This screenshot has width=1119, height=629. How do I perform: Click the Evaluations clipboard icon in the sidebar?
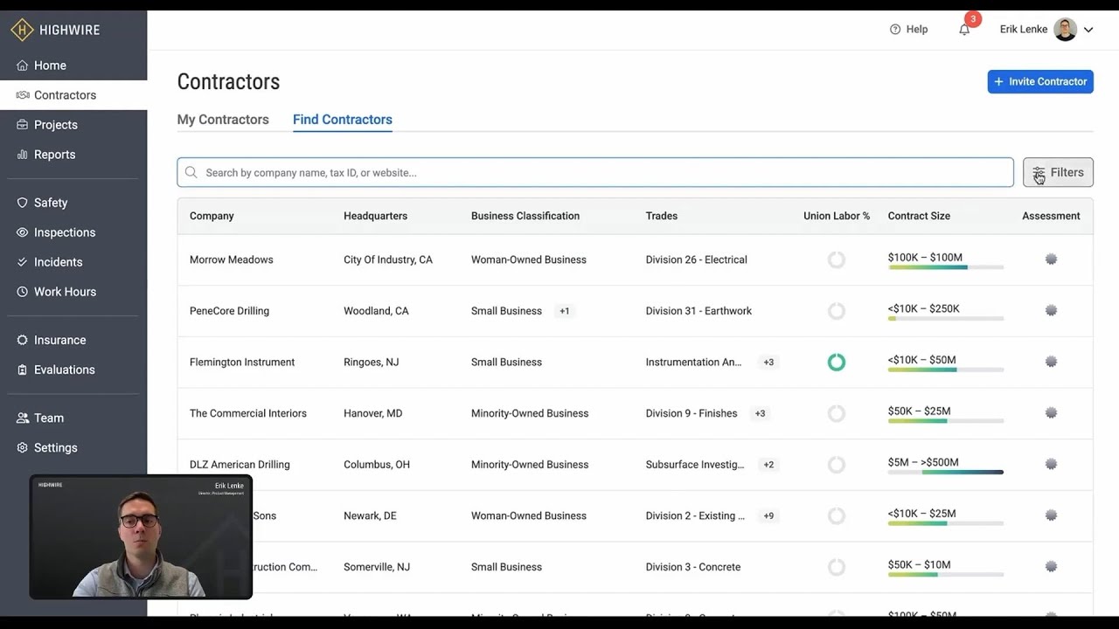pos(23,370)
